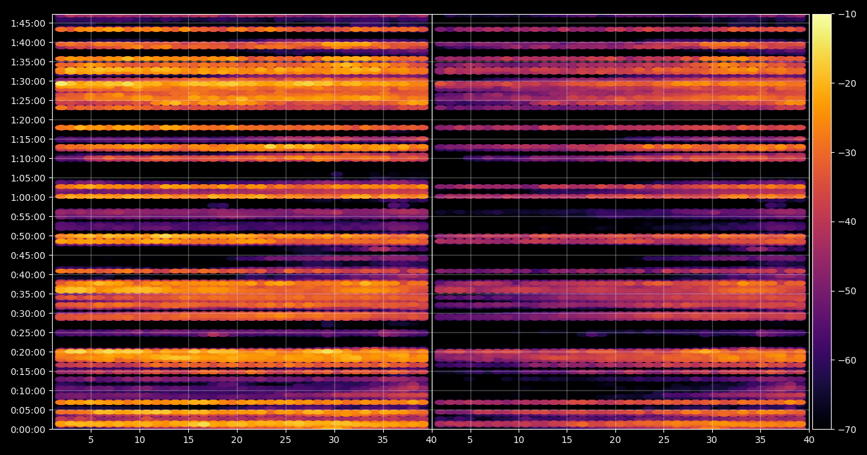Click the 0:15:00 tick label

tap(28, 371)
